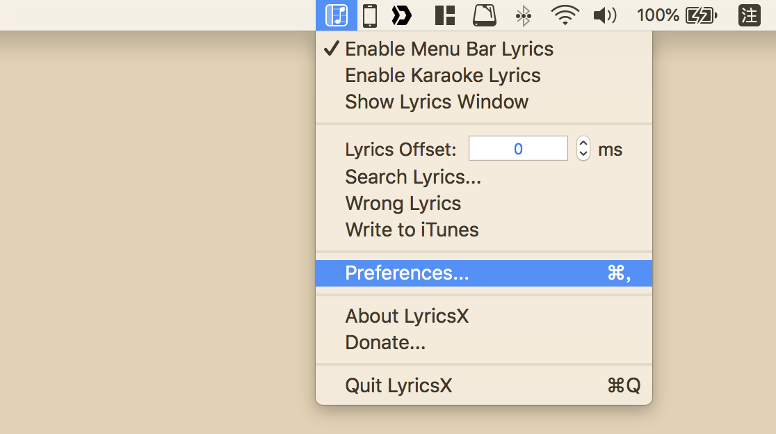Click the disk drive icon in menu bar
The height and width of the screenshot is (434, 776).
(x=485, y=15)
